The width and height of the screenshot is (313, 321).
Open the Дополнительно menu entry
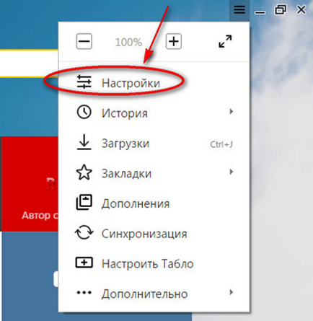pyautogui.click(x=154, y=294)
